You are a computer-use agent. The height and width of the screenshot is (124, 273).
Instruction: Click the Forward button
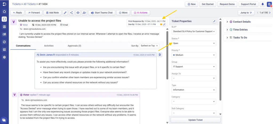[34, 13]
